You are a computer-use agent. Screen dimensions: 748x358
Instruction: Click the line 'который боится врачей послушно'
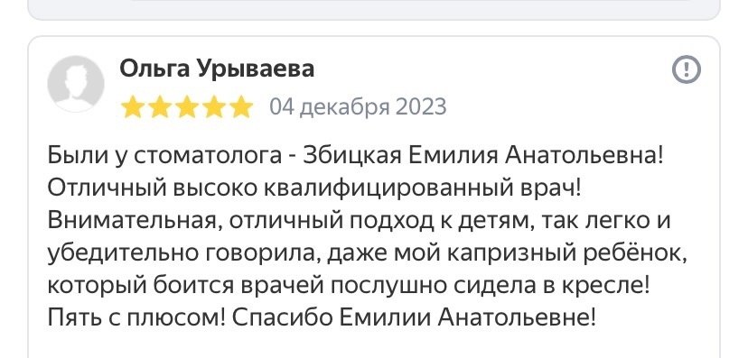pos(349,286)
